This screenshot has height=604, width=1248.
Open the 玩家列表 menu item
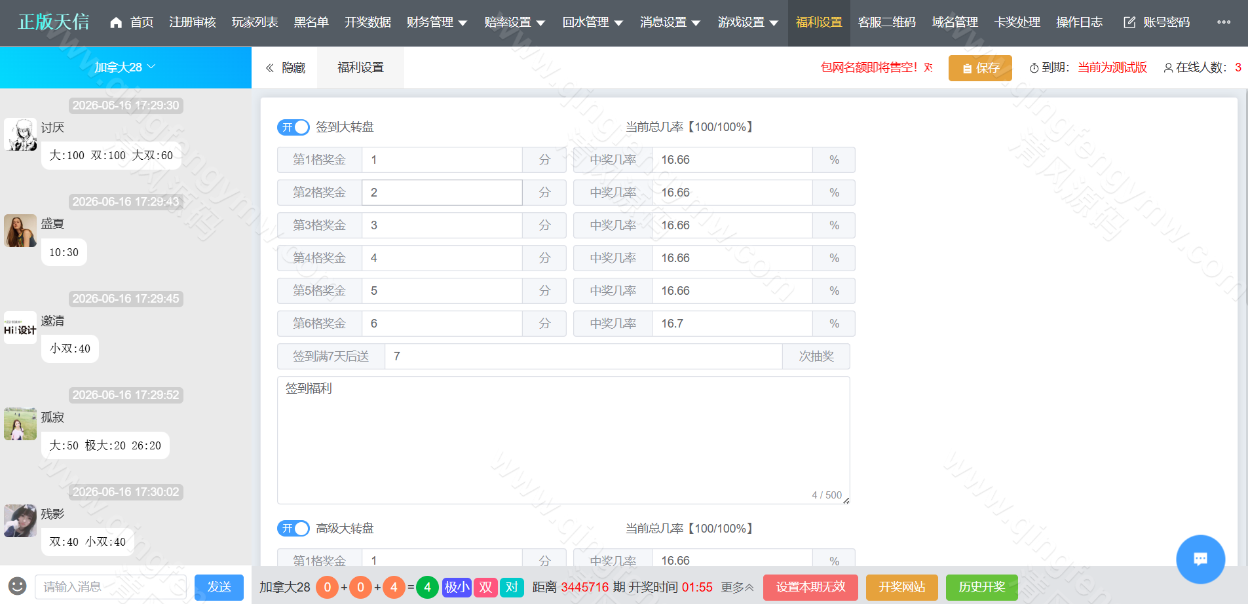(x=255, y=22)
